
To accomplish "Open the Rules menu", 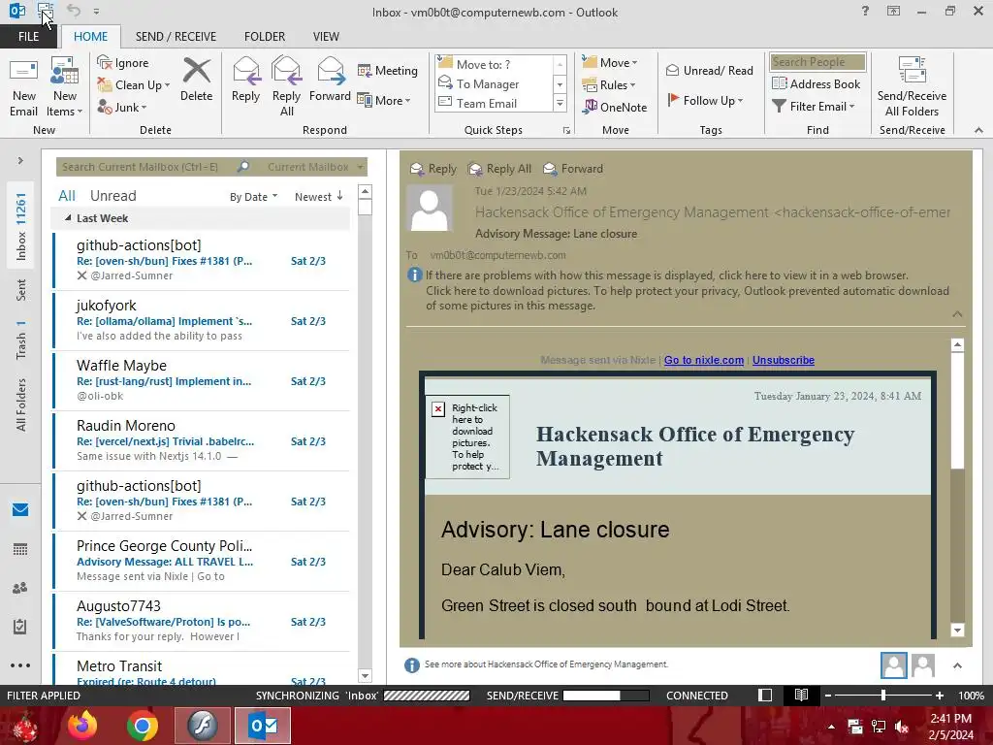I will click(609, 85).
